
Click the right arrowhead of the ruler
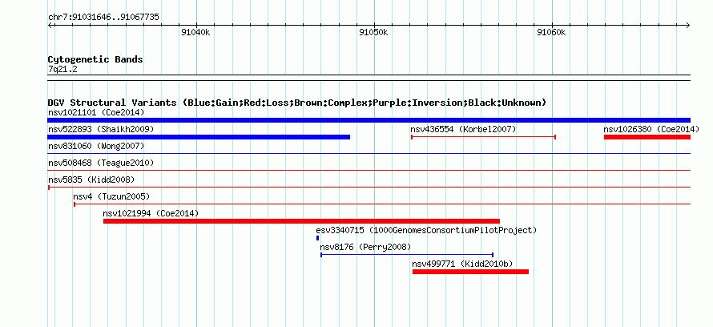point(688,25)
